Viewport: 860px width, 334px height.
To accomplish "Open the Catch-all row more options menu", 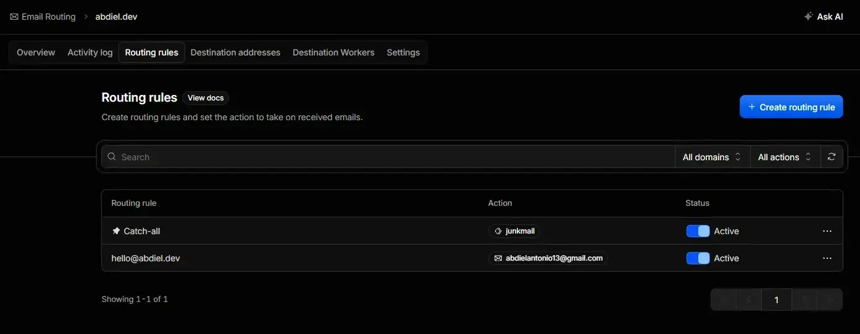I will (827, 231).
